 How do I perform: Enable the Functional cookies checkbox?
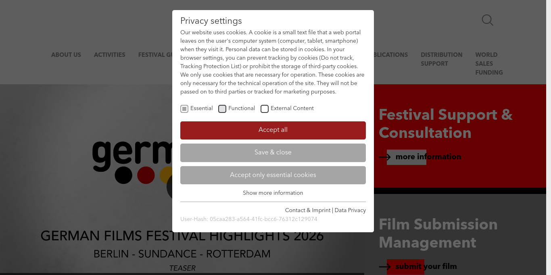tap(222, 109)
